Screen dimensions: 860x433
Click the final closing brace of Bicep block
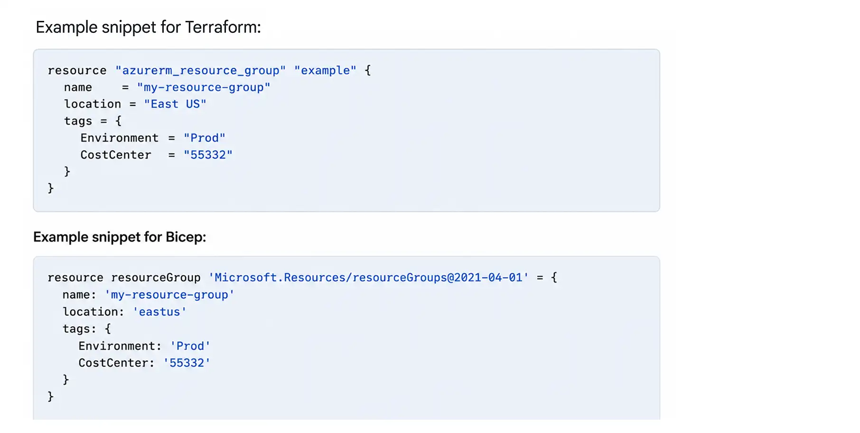point(51,396)
